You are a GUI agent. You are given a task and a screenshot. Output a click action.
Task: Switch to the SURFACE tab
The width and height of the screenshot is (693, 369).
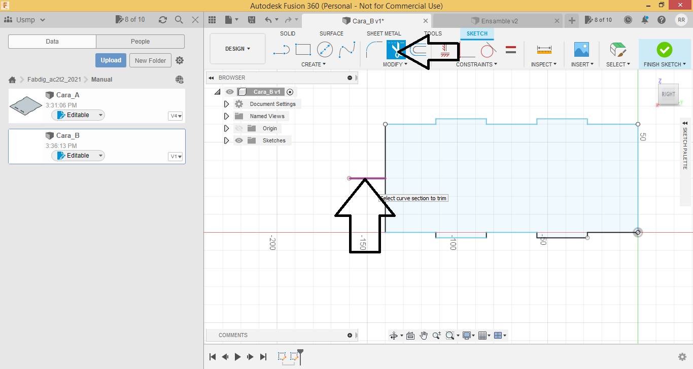click(x=331, y=33)
